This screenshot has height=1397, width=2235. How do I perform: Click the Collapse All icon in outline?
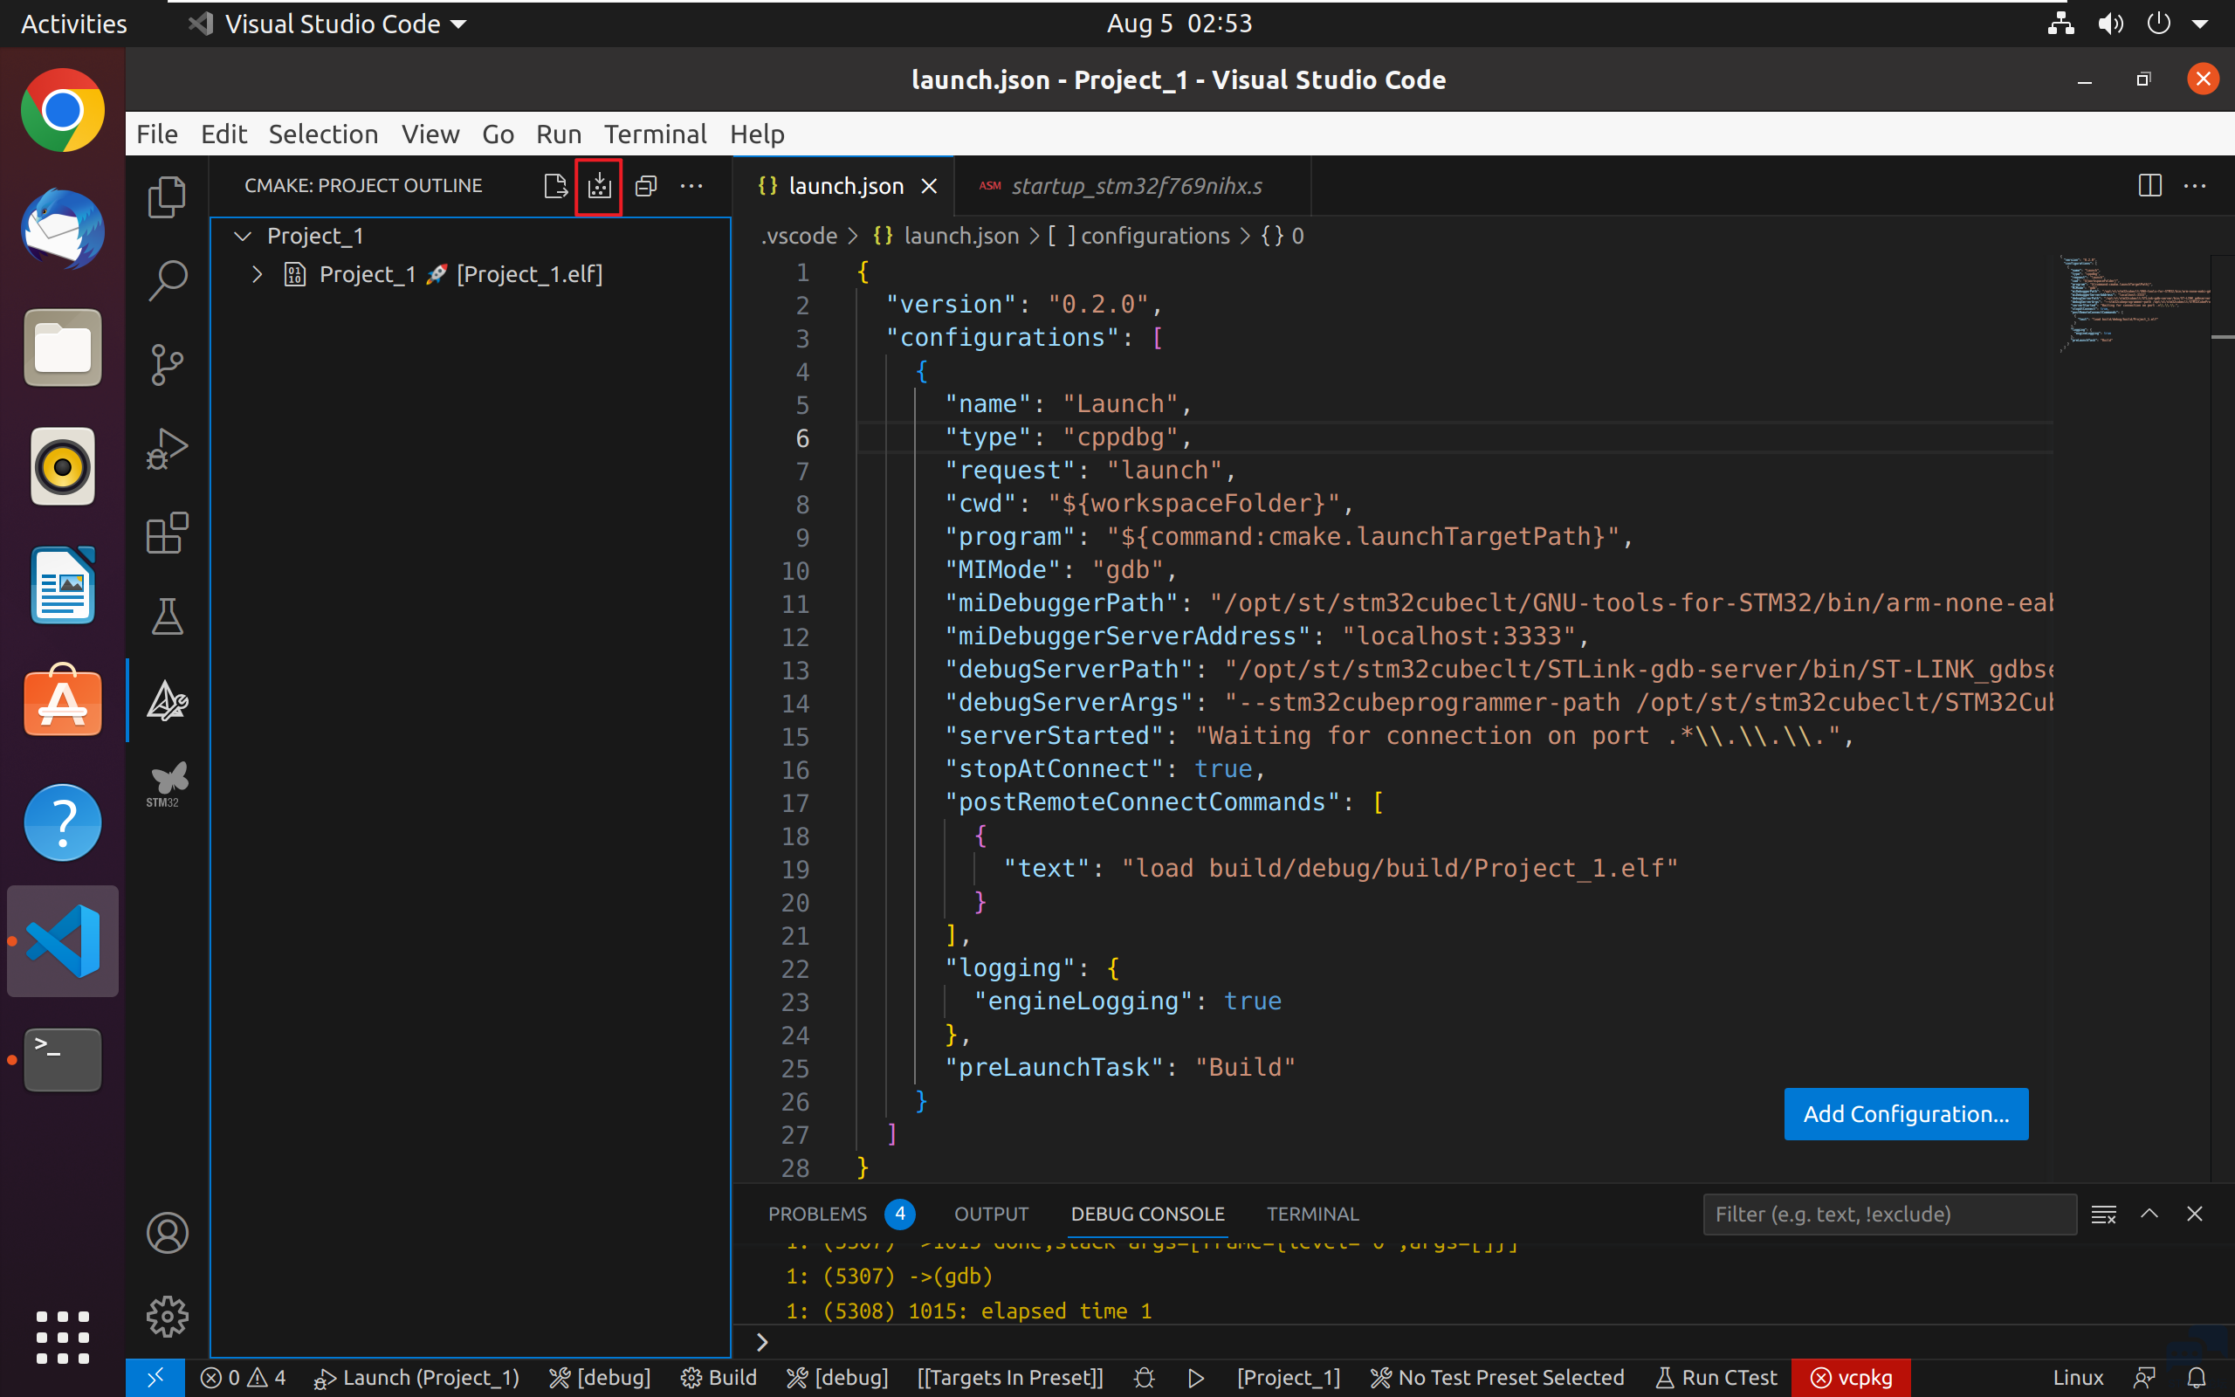(x=645, y=186)
